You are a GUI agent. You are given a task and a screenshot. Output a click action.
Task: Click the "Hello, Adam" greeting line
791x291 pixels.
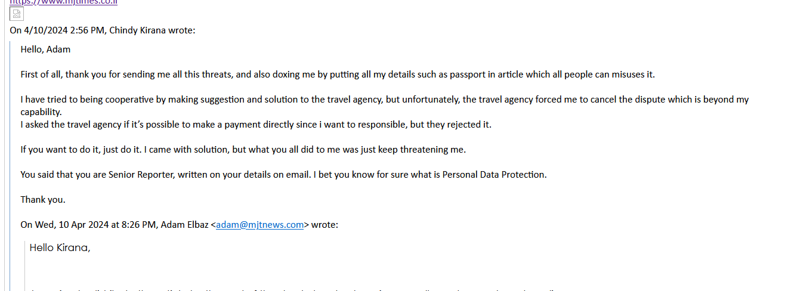pos(45,49)
